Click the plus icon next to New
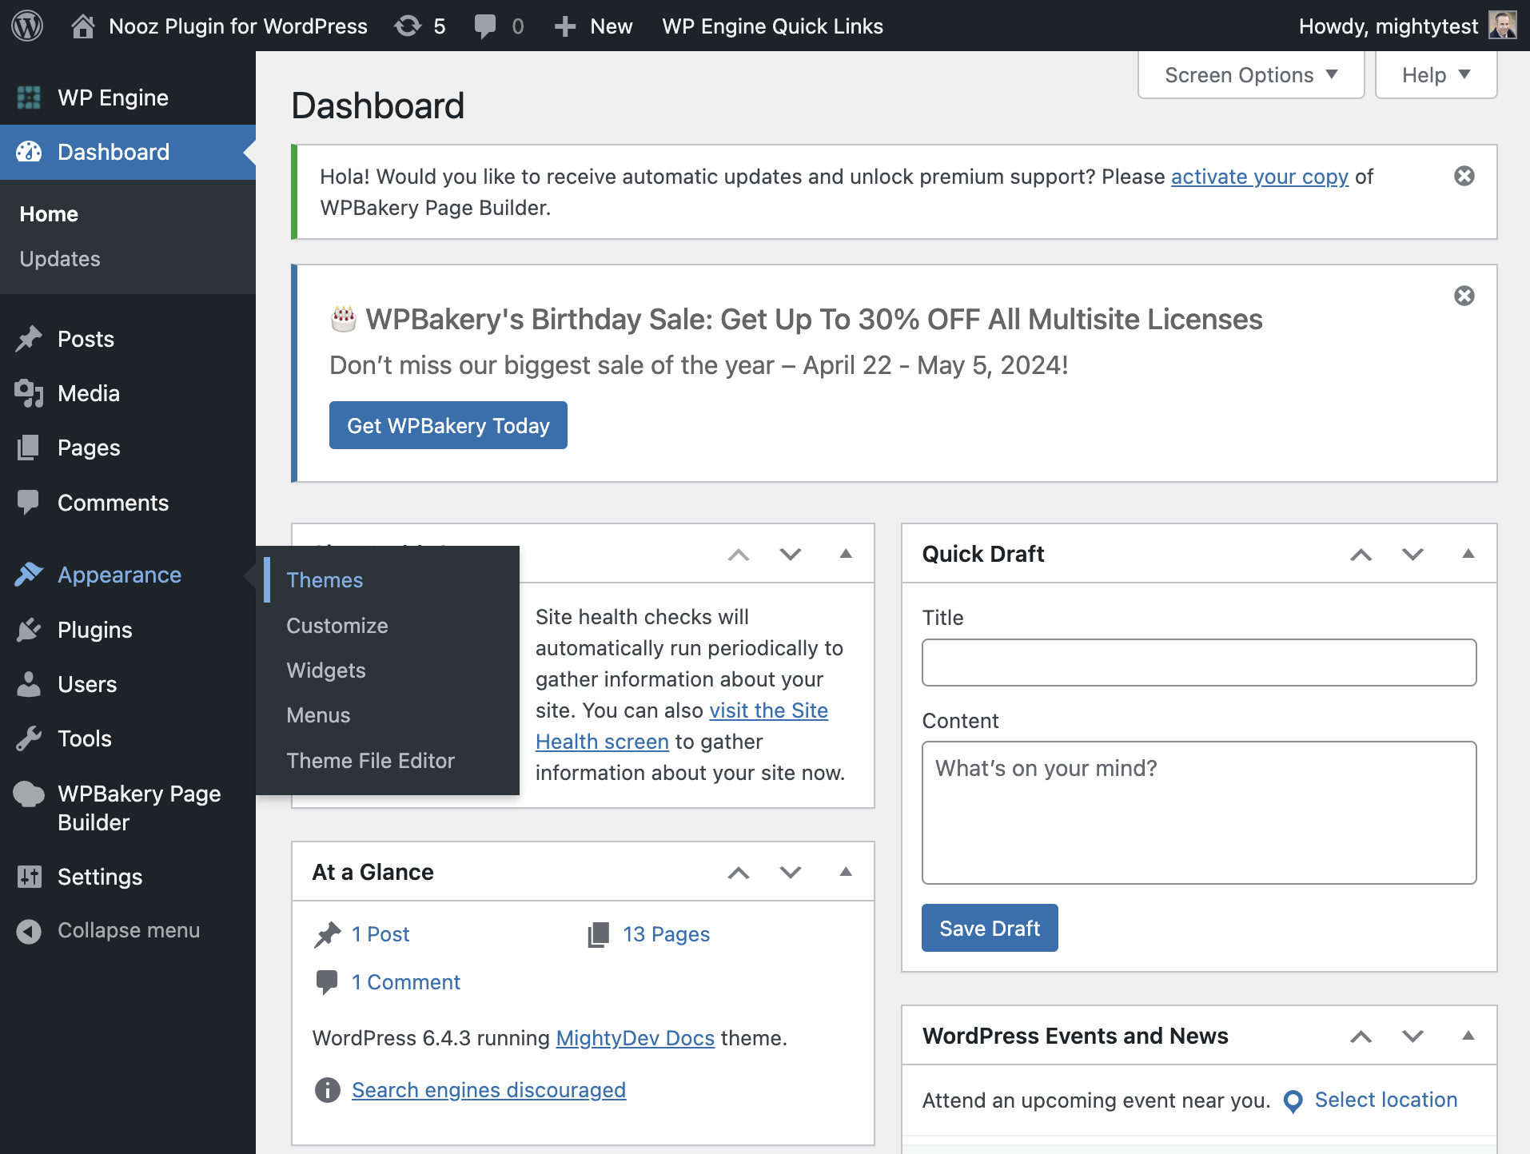 coord(565,26)
